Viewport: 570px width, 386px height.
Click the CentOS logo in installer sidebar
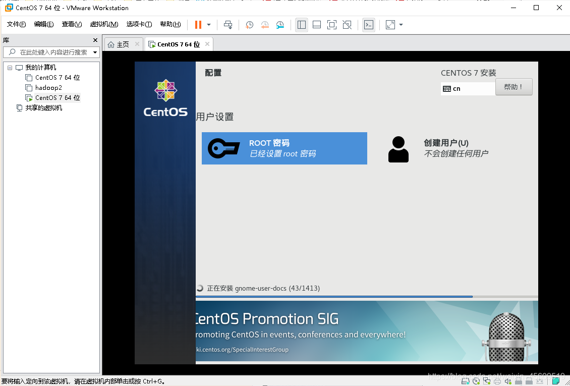165,98
